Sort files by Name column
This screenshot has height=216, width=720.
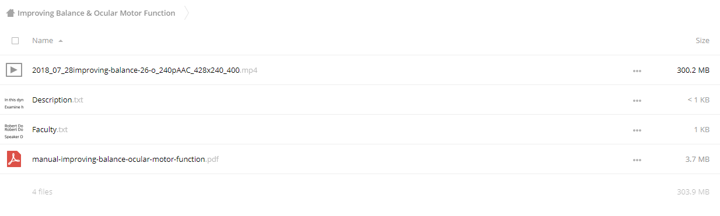tap(43, 41)
